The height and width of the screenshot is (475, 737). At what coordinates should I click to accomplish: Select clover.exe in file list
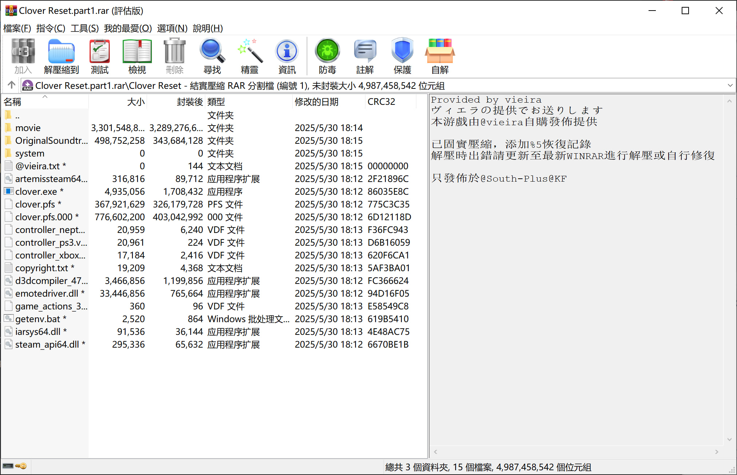(36, 191)
